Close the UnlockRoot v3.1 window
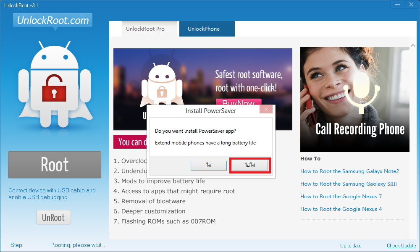420x252 pixels. [411, 5]
